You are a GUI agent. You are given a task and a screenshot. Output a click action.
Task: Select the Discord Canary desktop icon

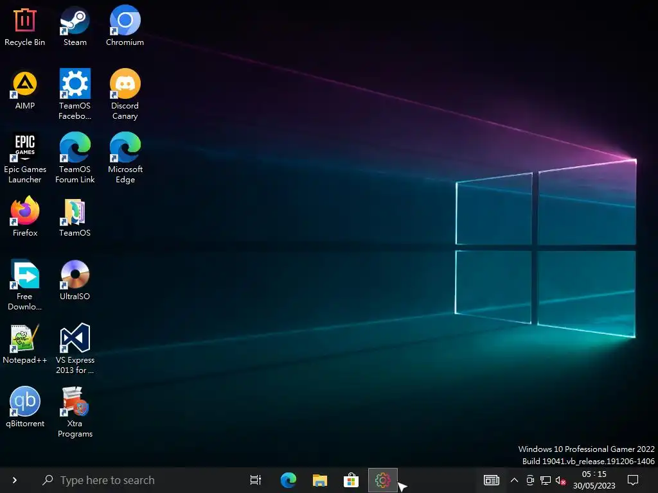(125, 94)
